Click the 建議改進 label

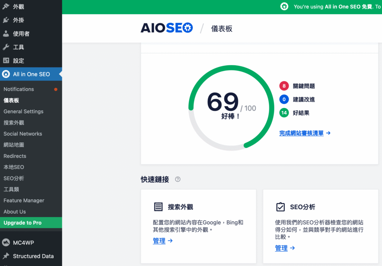(304, 99)
